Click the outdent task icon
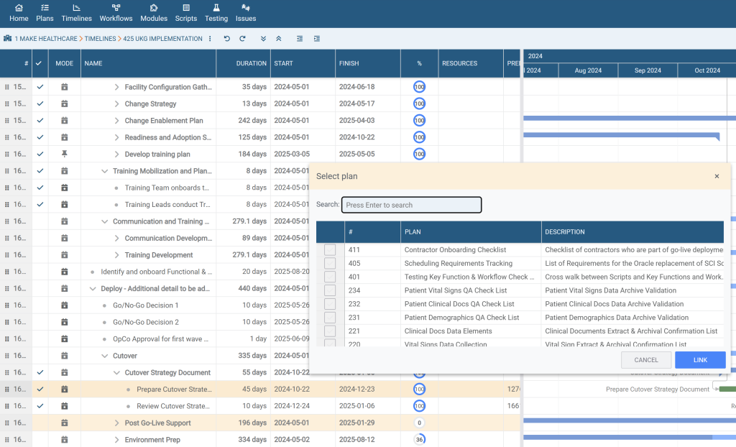Viewport: 736px width, 447px height. 300,39
